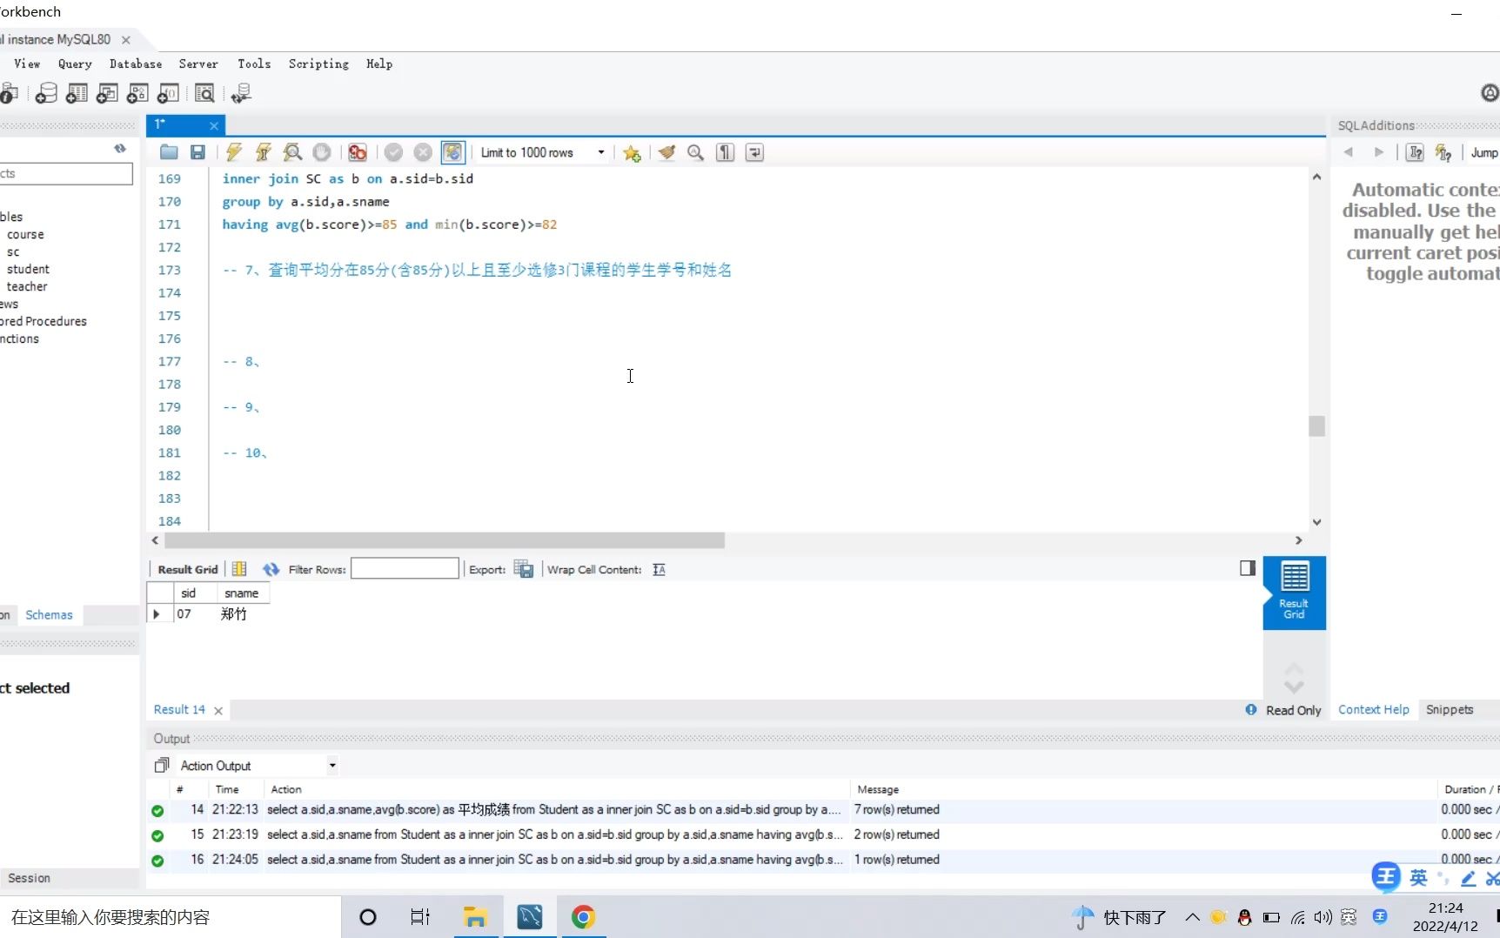Click sname column header
Viewport: 1500px width, 938px height.
point(241,593)
